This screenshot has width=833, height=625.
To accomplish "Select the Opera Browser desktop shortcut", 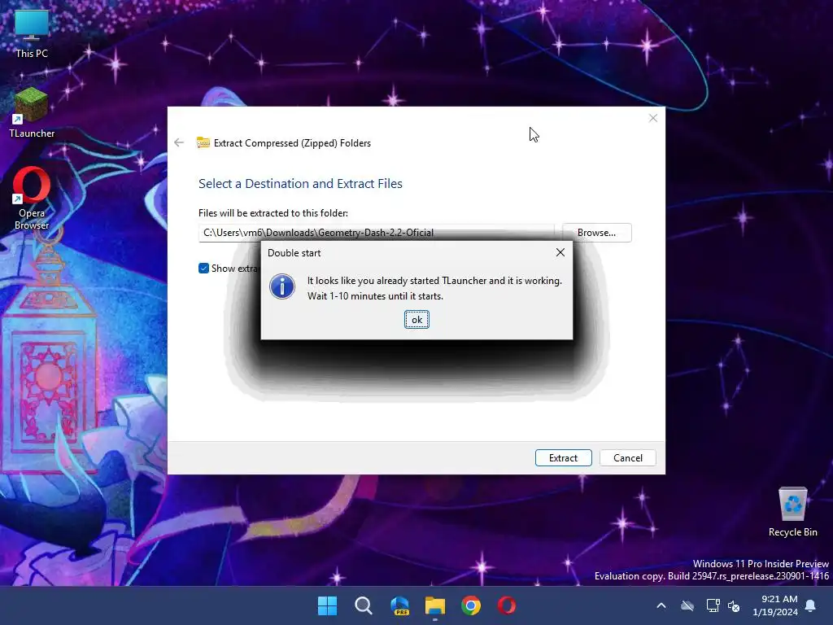I will 32,199.
